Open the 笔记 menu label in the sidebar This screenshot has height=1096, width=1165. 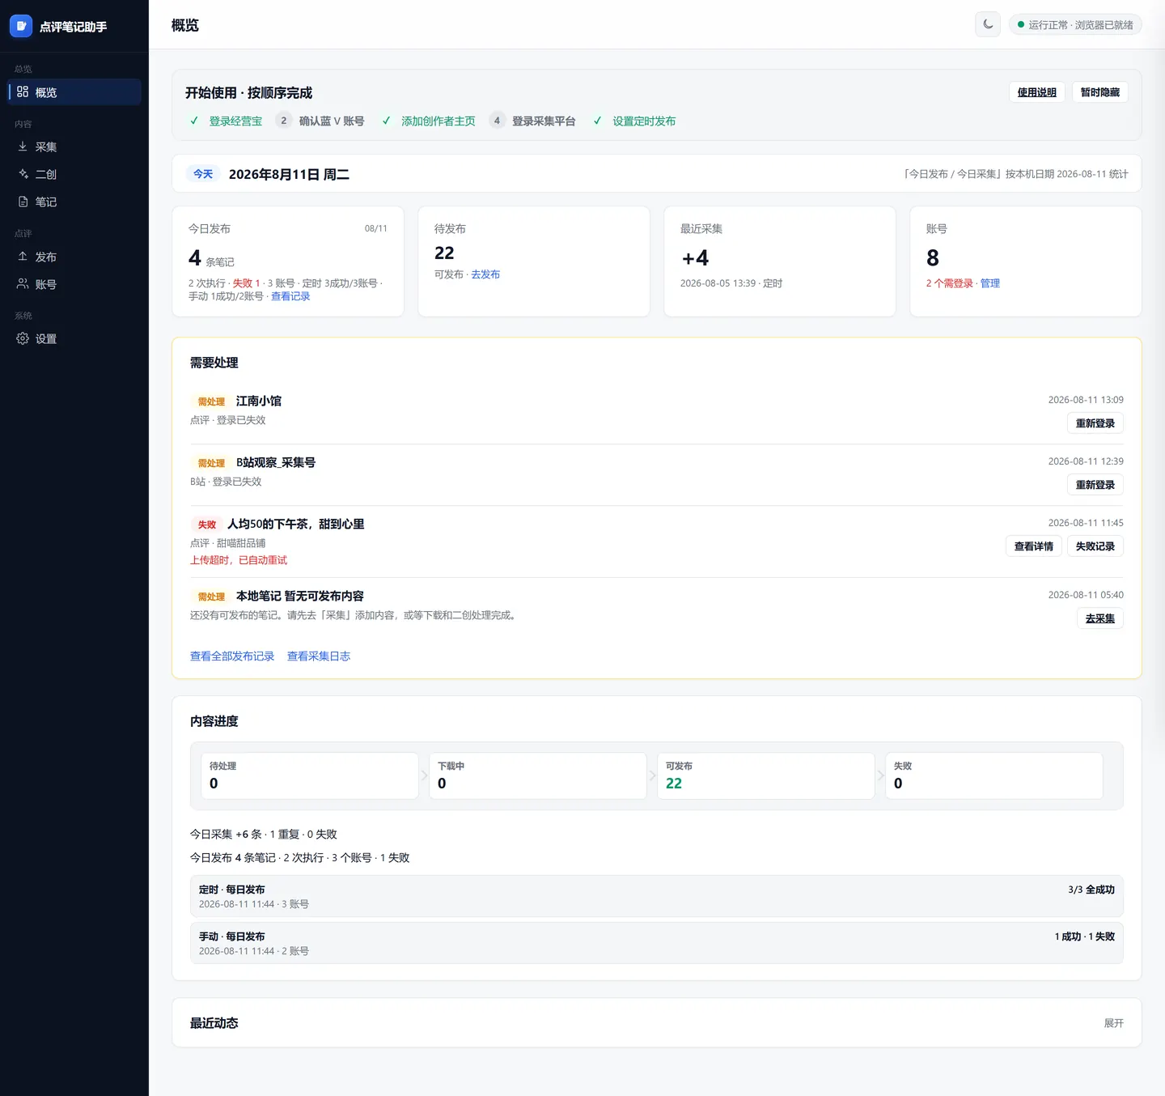pos(46,202)
